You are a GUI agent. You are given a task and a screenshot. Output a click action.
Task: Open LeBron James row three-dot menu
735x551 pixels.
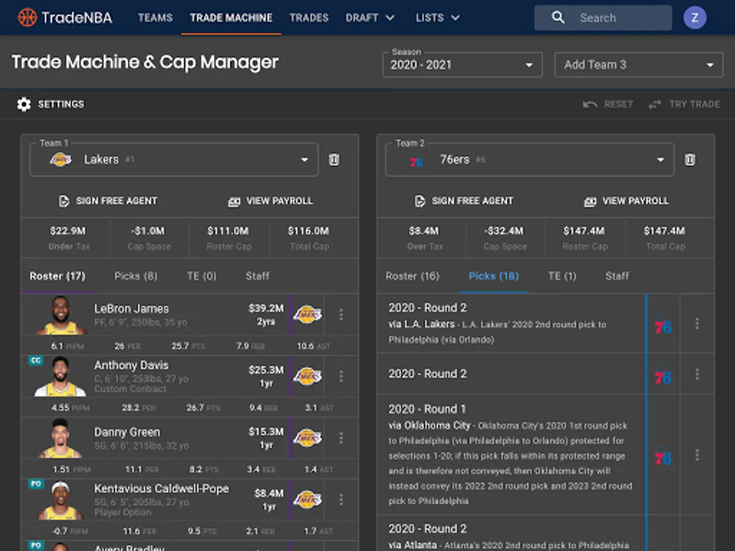click(341, 315)
